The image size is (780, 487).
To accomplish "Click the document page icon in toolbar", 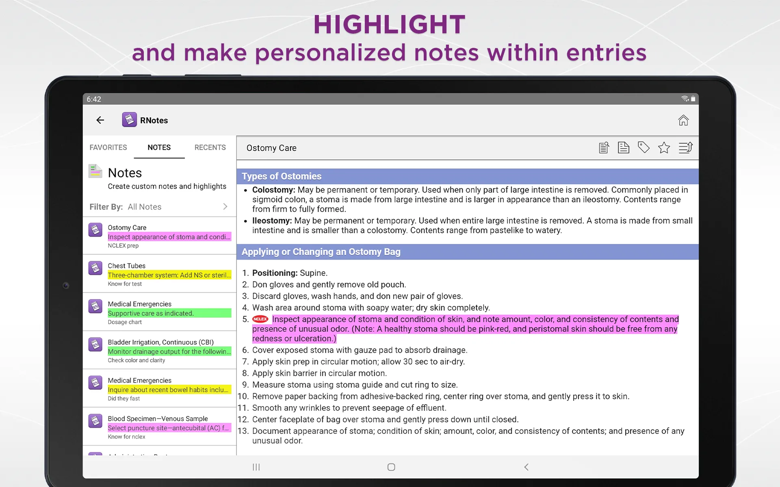I will pyautogui.click(x=624, y=148).
